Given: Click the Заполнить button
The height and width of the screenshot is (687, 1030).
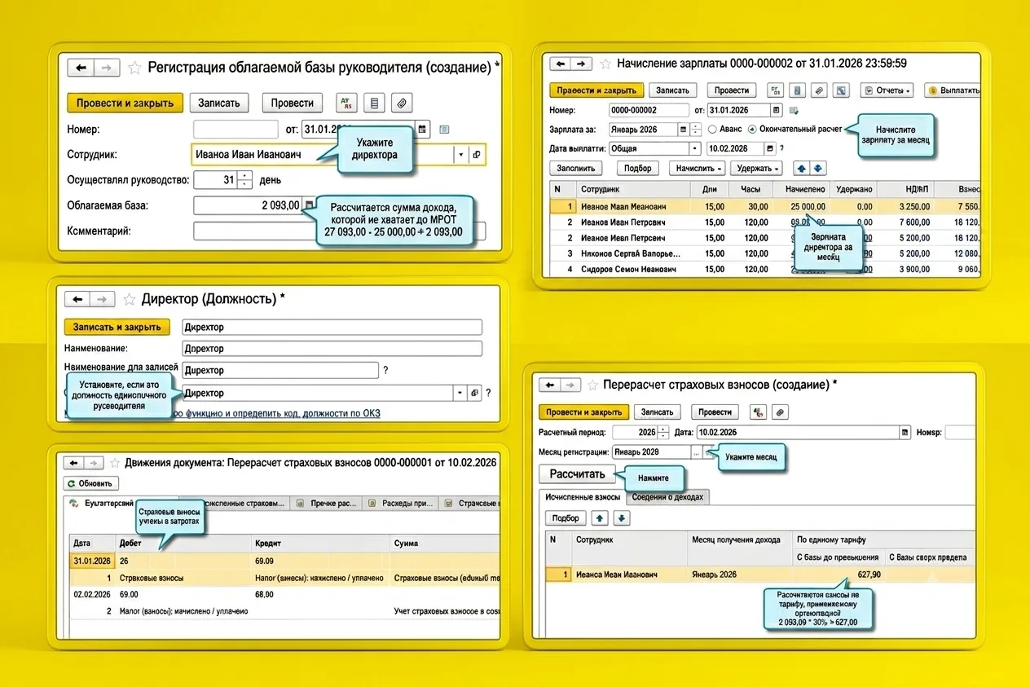Looking at the screenshot, I should click(576, 168).
